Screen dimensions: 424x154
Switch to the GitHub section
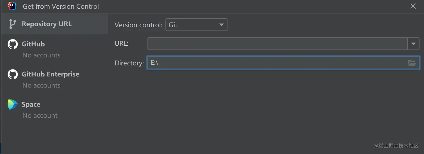click(33, 44)
